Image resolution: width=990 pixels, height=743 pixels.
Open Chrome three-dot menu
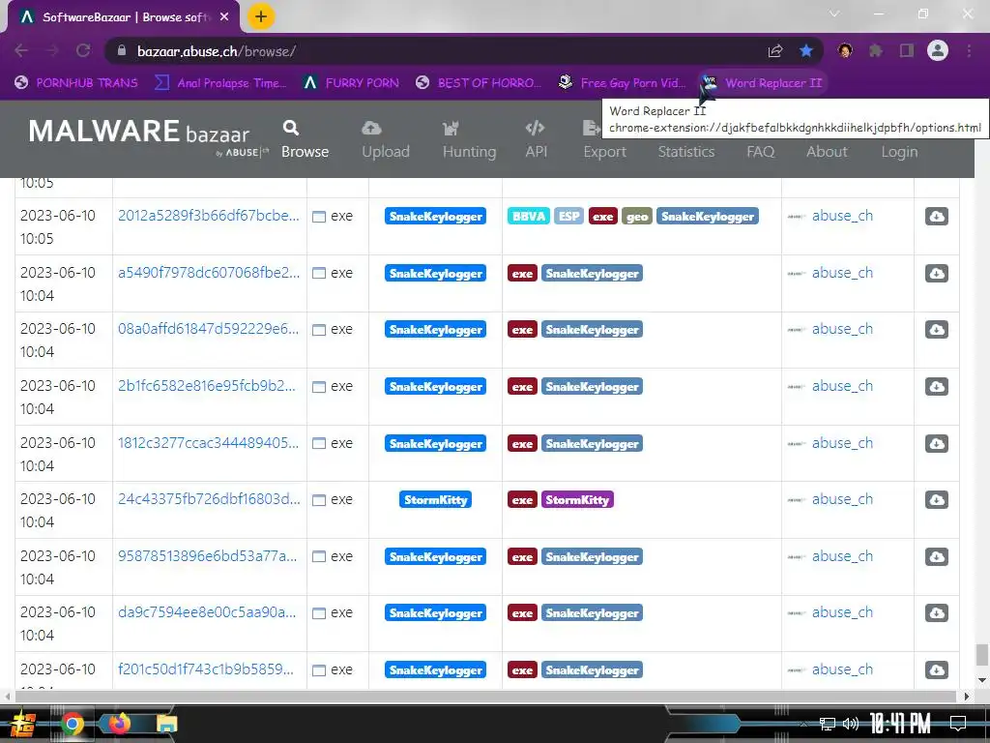969,50
